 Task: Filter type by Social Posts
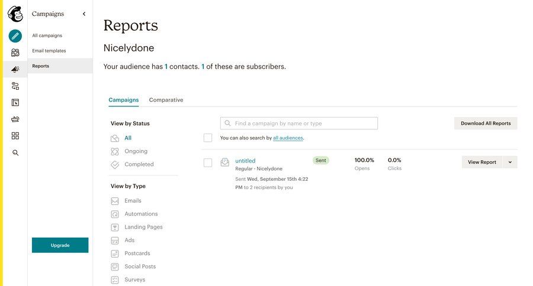(x=140, y=266)
